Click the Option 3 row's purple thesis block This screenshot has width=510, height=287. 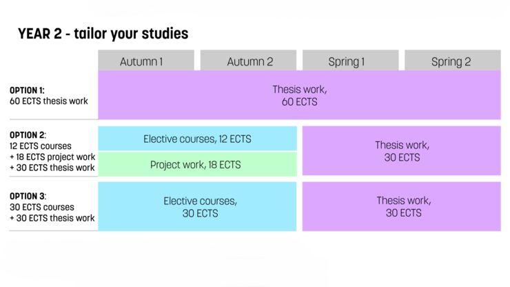pos(402,207)
